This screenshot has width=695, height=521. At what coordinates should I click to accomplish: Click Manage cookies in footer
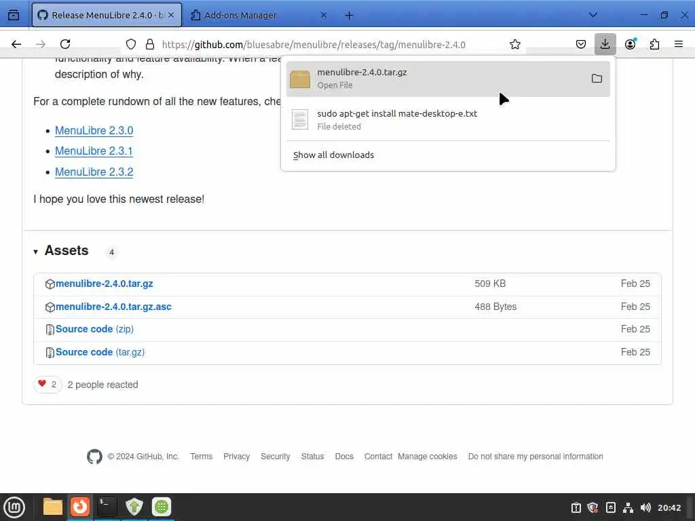click(x=428, y=457)
